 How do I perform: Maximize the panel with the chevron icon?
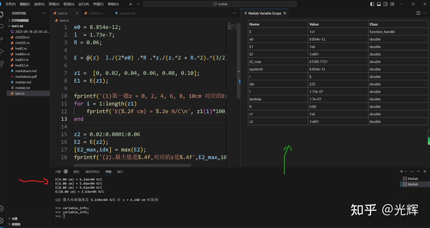[418, 171]
